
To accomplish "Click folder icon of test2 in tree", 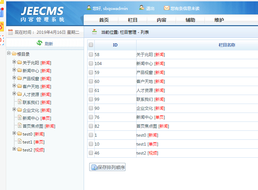I will pyautogui.click(x=20, y=149).
